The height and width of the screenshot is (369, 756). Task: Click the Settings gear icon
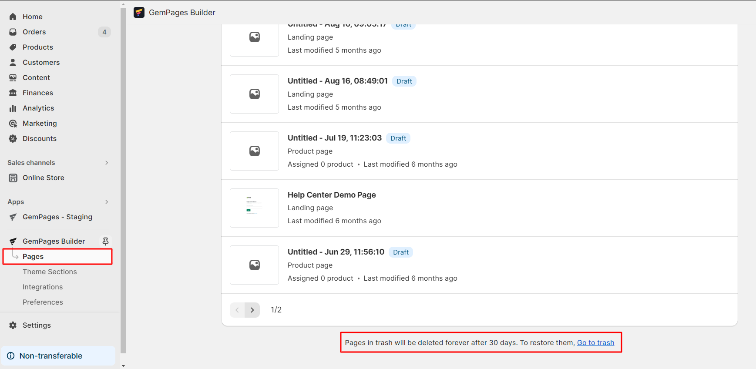(13, 325)
